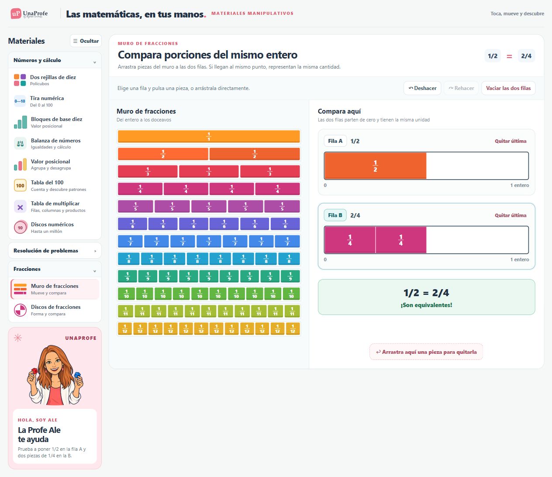Open Dos rejillas de diez icon
Image resolution: width=552 pixels, height=477 pixels.
20,80
